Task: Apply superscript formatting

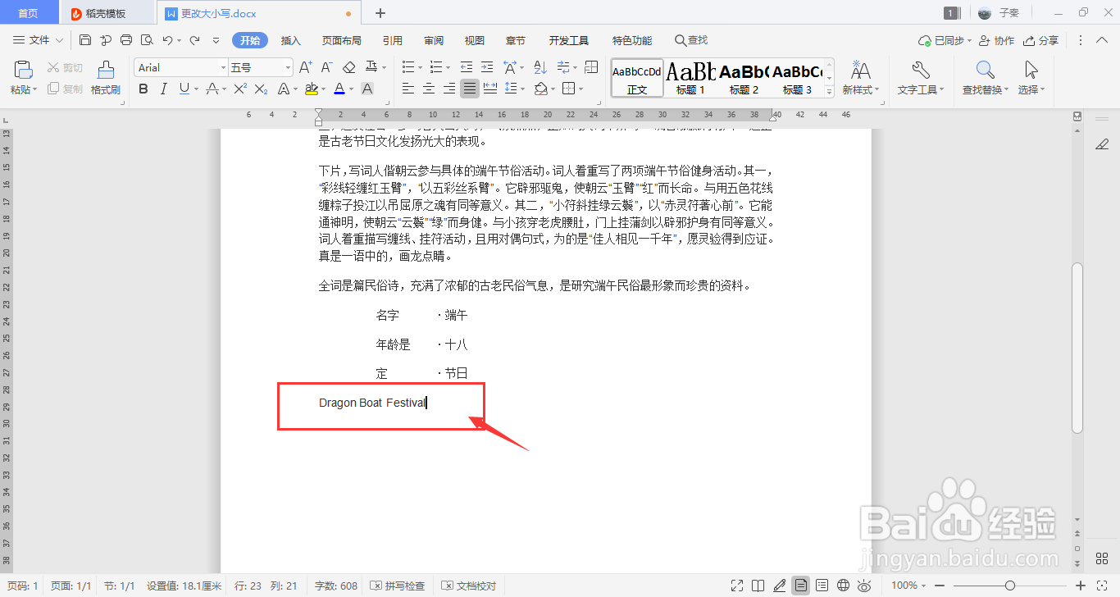Action: coord(240,89)
